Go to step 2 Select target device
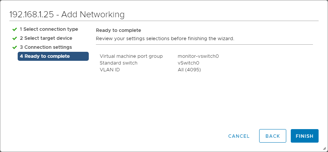Screen dimensions: 328x152 46,38
